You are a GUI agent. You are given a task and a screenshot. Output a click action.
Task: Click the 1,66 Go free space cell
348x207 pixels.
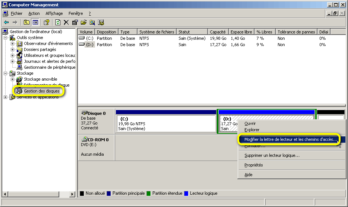tap(238, 45)
